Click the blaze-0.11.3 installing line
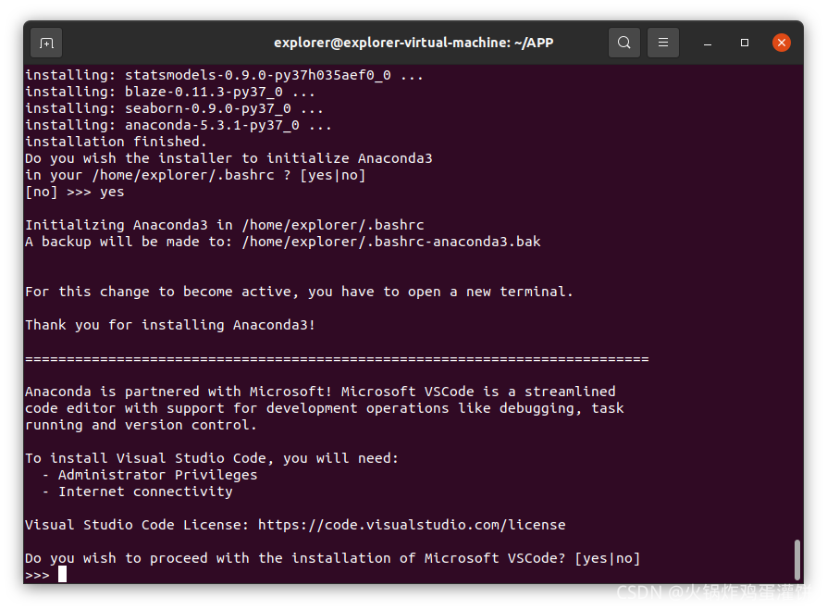Image resolution: width=827 pixels, height=610 pixels. [170, 92]
